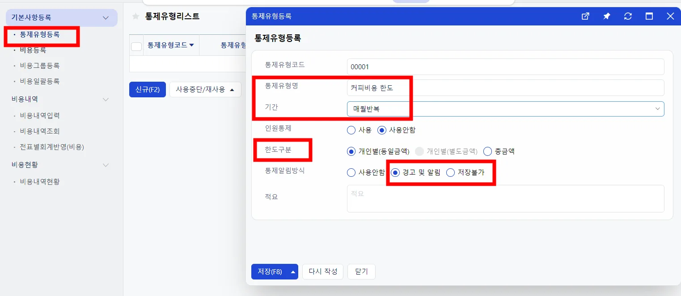Go to 비용내역입력 menu item
Image resolution: width=681 pixels, height=296 pixels.
coord(40,116)
